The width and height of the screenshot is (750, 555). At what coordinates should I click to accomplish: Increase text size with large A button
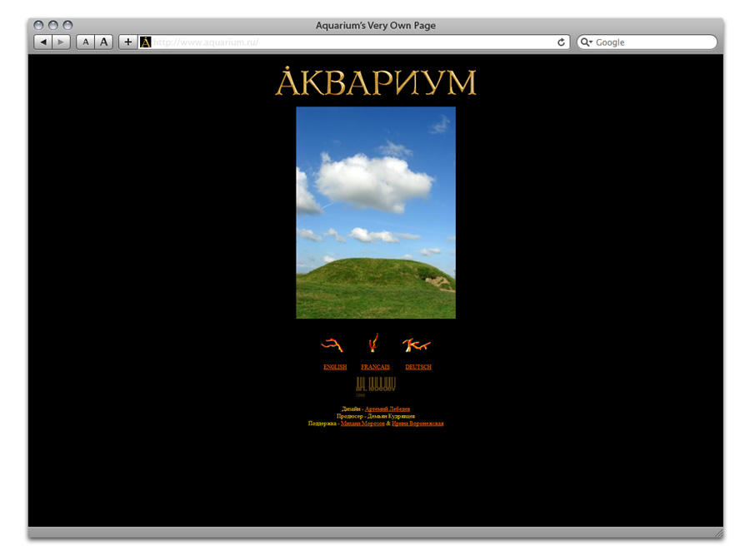103,42
